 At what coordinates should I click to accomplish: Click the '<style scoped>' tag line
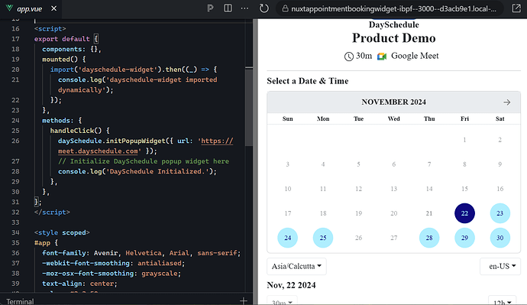click(62, 232)
